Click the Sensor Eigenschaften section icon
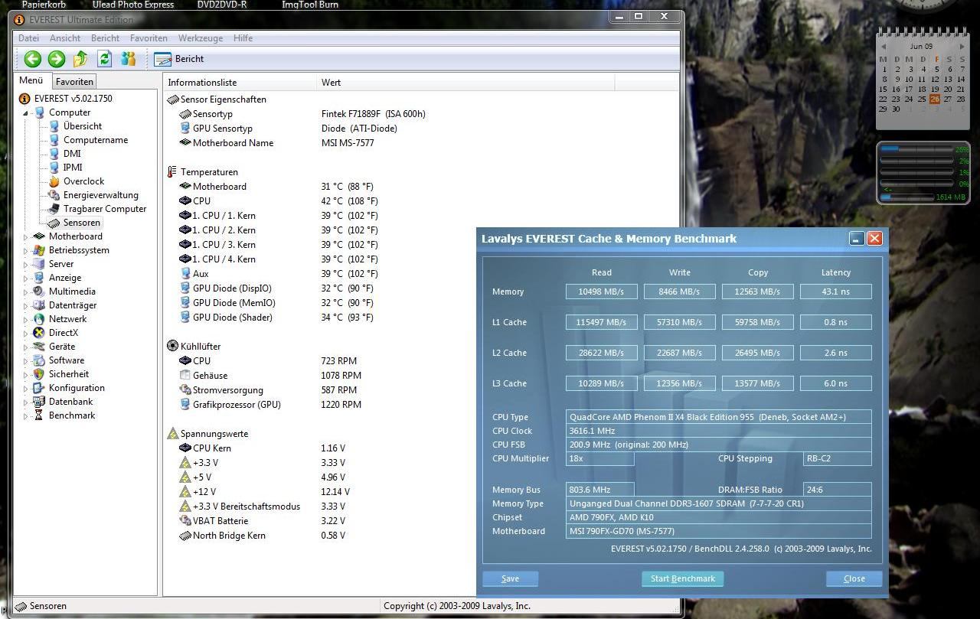Viewport: 980px width, 619px height. tap(172, 99)
